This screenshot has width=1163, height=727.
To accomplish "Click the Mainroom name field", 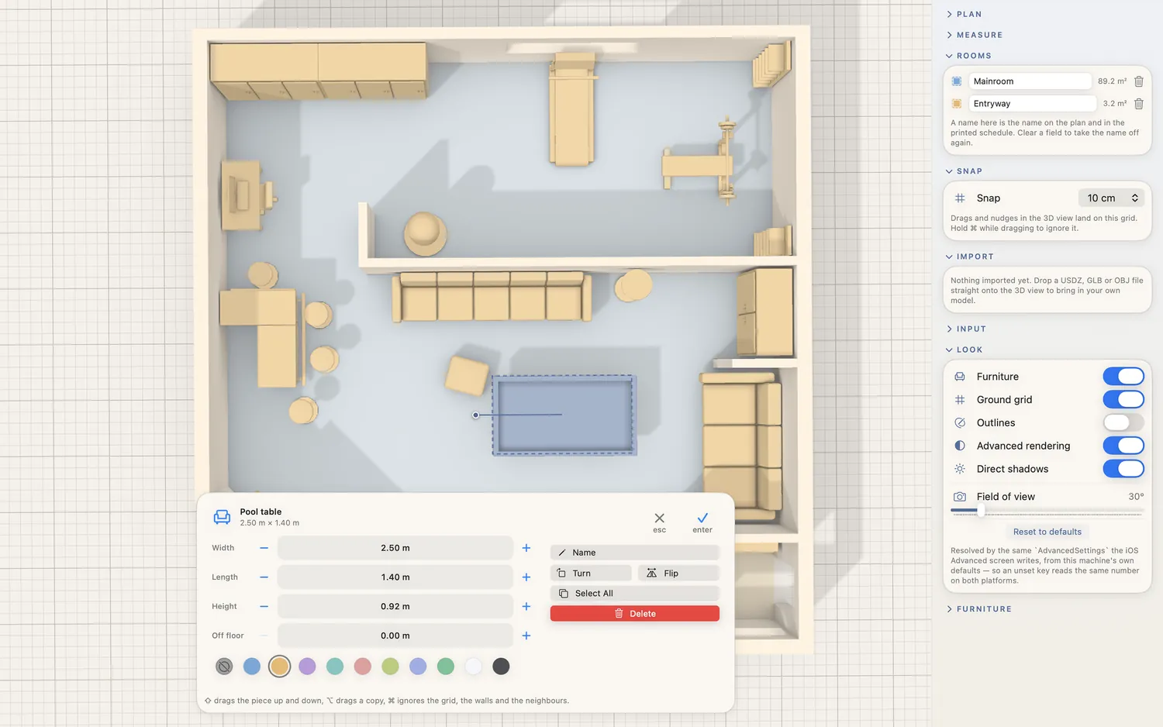I will [1030, 81].
